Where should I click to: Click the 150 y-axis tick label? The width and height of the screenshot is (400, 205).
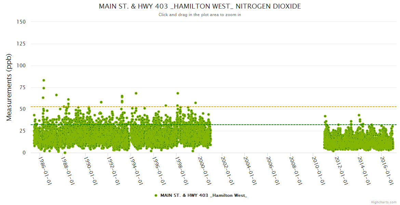(x=21, y=22)
